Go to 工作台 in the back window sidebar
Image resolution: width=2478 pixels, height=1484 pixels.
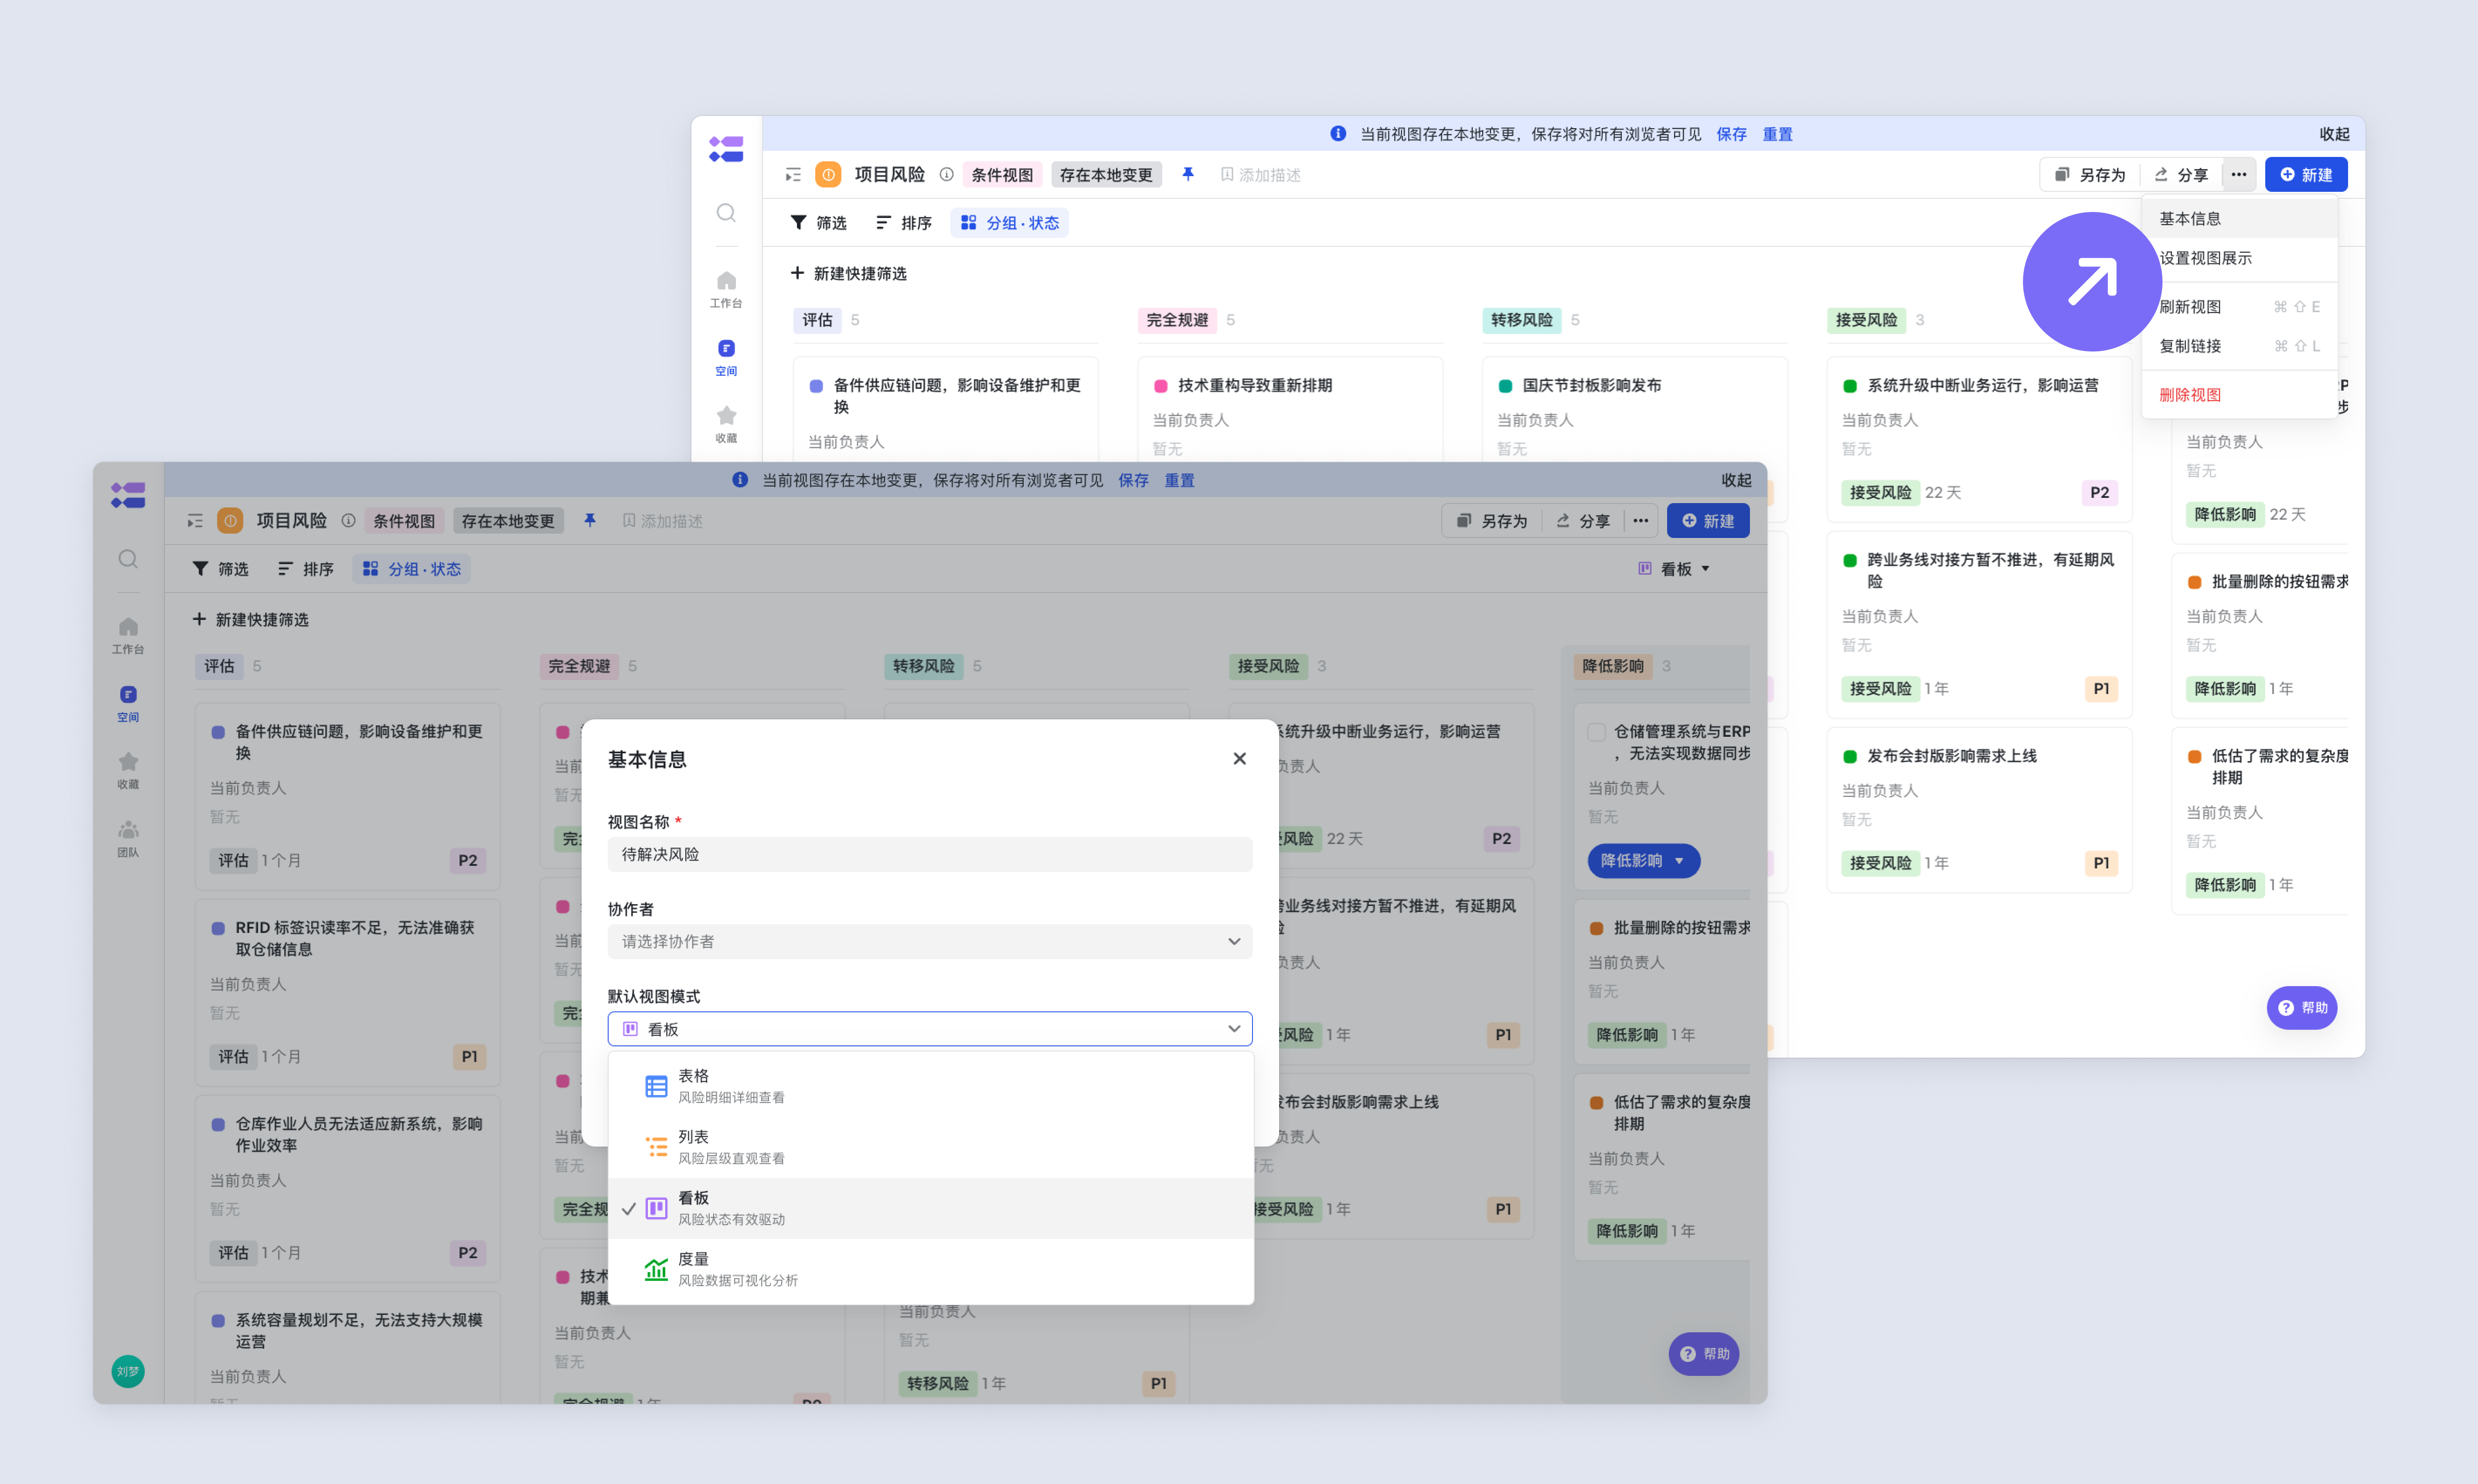coord(726,289)
